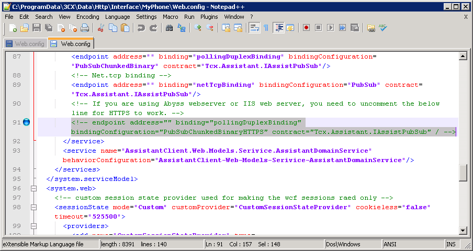Paste from clipboard using Paste icon
Image resolution: width=473 pixels, height=251 pixels.
pyautogui.click(x=125, y=28)
